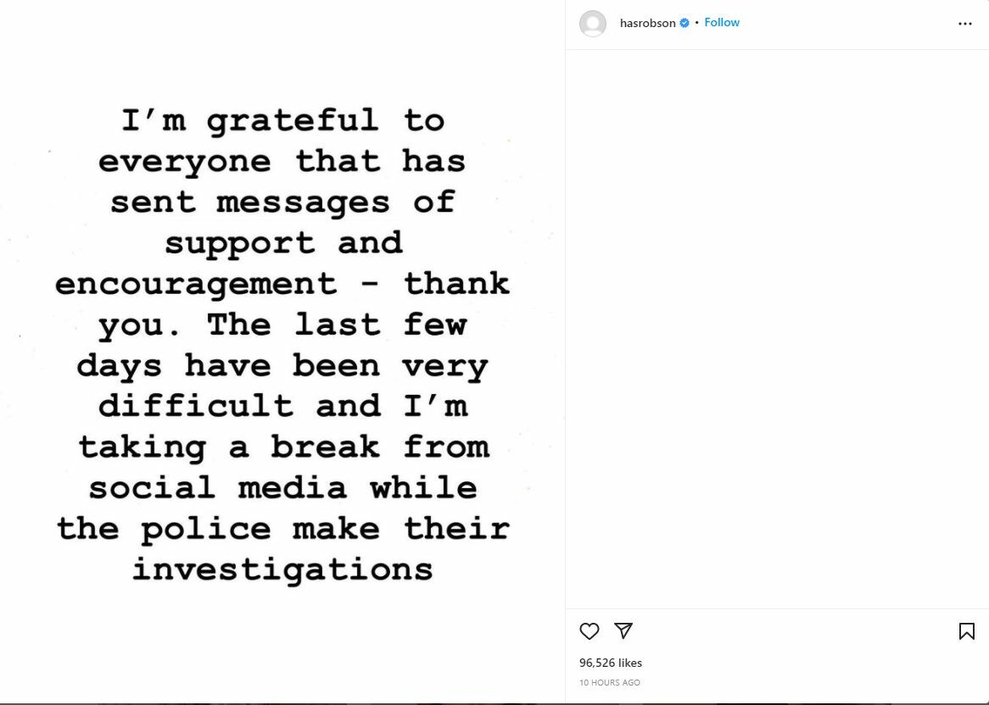
Task: Open the hasrobson username profile link
Action: click(x=647, y=24)
